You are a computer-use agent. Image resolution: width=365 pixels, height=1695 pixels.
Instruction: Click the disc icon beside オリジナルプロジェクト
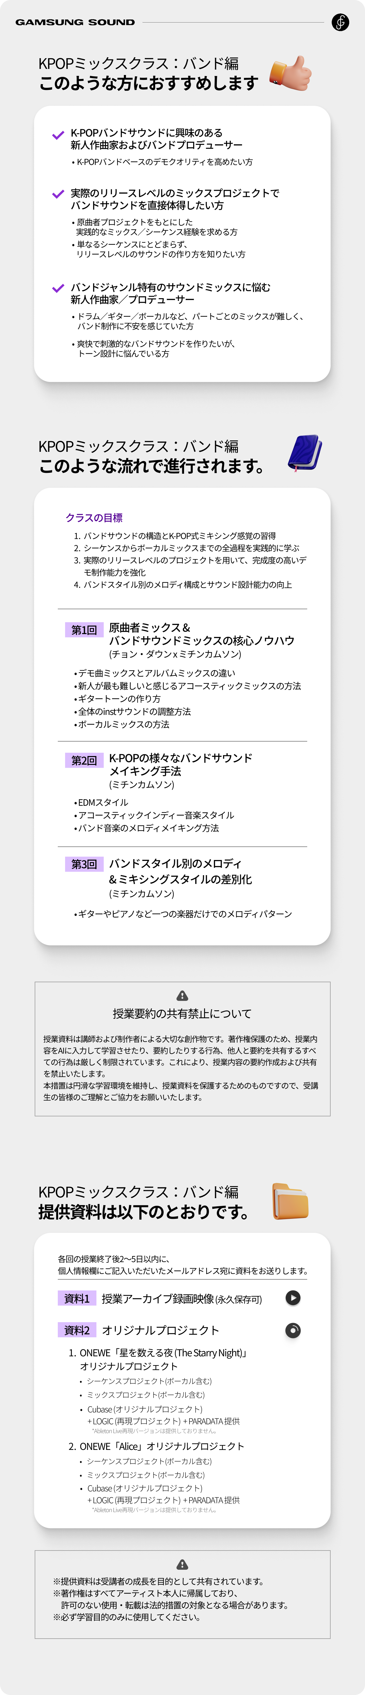click(293, 1330)
